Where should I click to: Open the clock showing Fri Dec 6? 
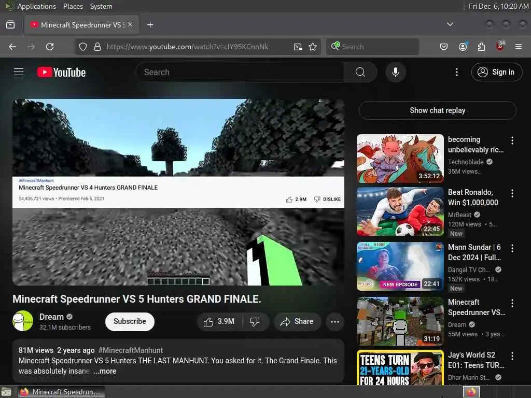[498, 6]
